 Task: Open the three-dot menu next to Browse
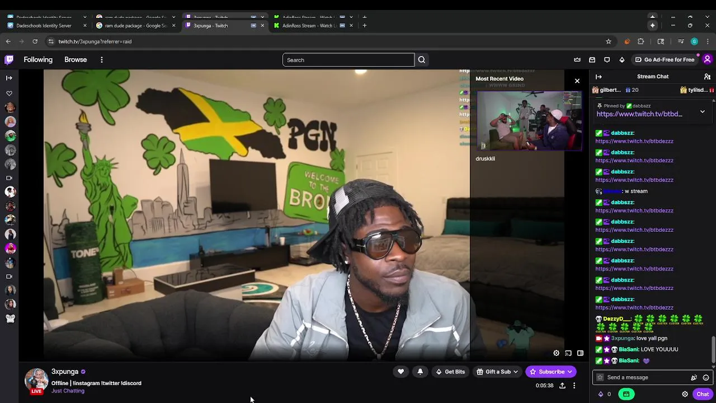point(101,59)
